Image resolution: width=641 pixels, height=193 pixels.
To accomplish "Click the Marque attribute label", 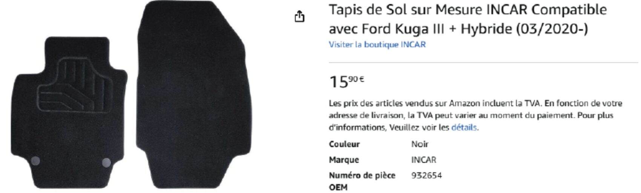I will click(x=344, y=160).
